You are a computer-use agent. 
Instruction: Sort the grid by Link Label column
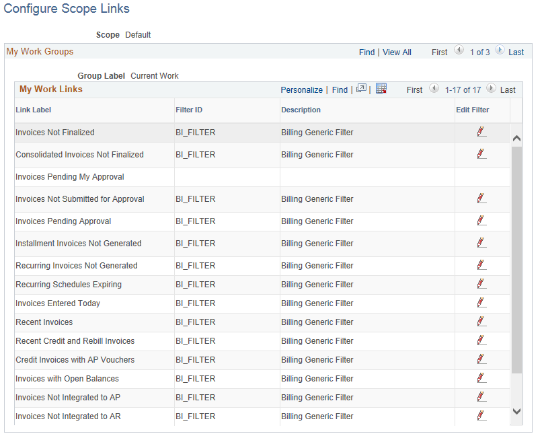[x=33, y=110]
